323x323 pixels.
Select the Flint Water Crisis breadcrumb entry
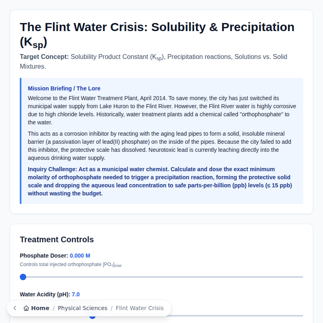140,308
